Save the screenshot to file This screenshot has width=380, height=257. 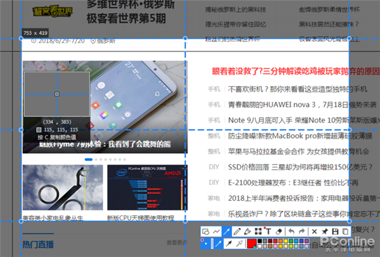tap(335, 232)
